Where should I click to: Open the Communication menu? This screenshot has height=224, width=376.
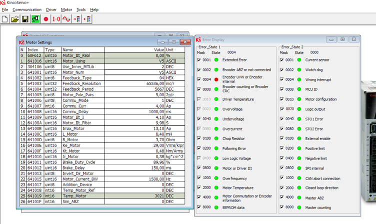coord(27,9)
